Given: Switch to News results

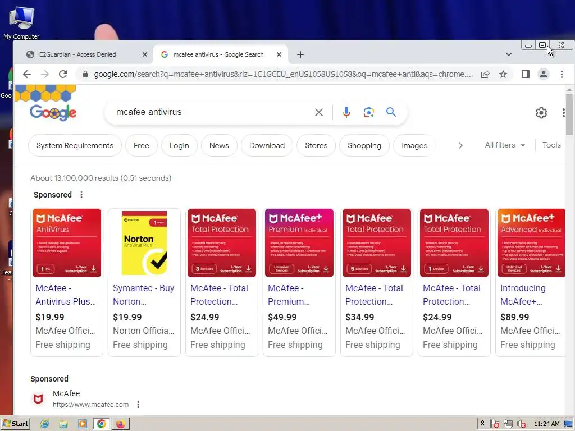Looking at the screenshot, I should [219, 145].
